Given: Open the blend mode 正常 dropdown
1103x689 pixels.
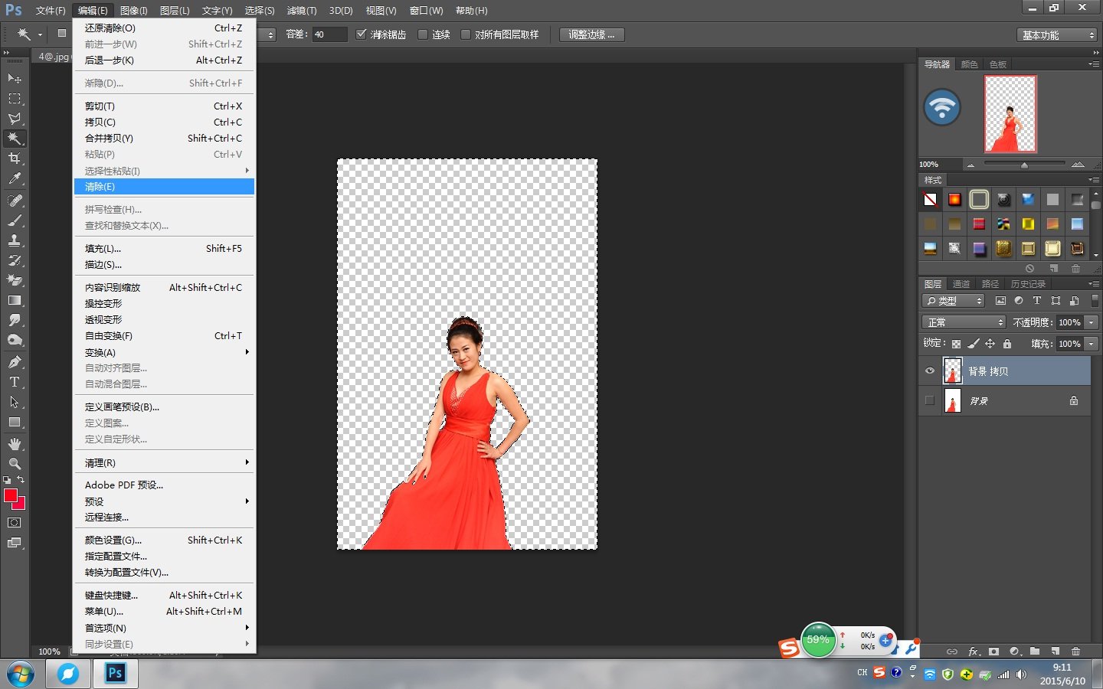Looking at the screenshot, I should pyautogui.click(x=963, y=322).
